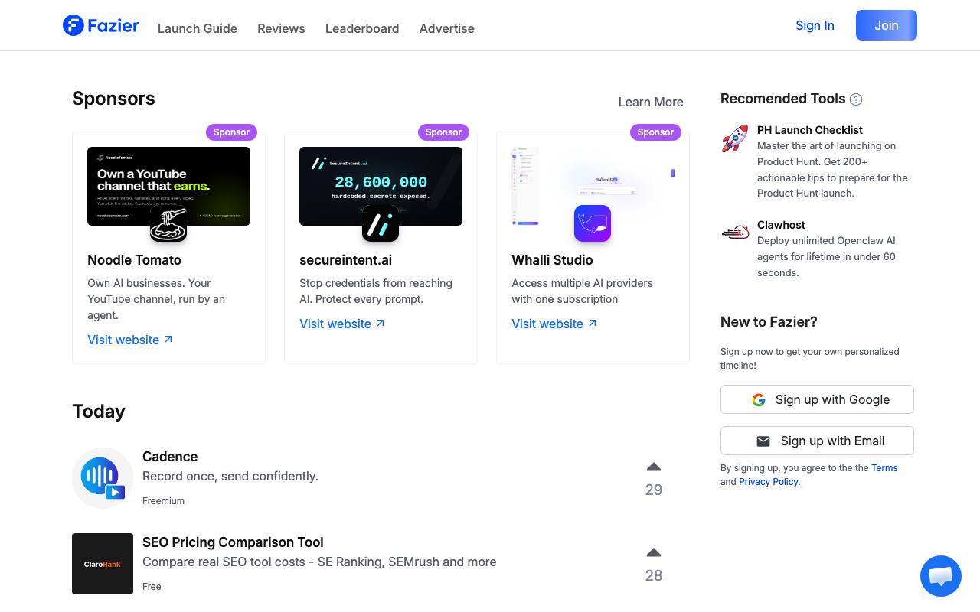
Task: Click the Google G logo icon
Action: point(759,400)
